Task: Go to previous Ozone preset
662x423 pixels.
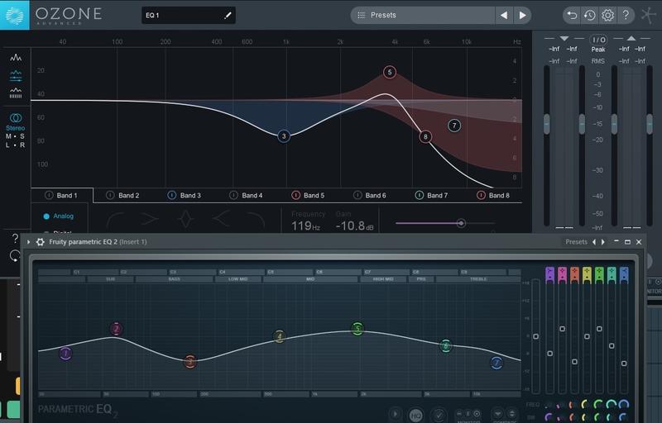Action: (504, 16)
